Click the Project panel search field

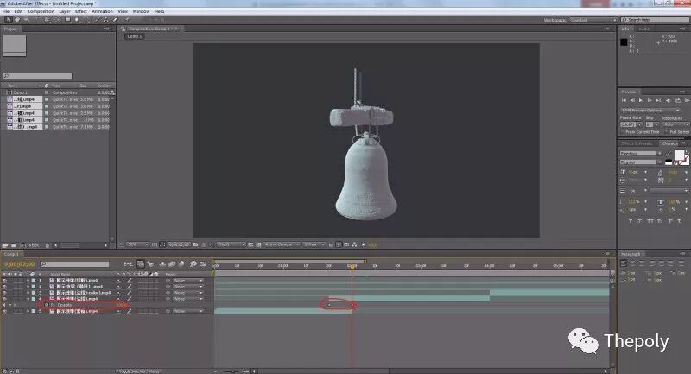(37, 76)
